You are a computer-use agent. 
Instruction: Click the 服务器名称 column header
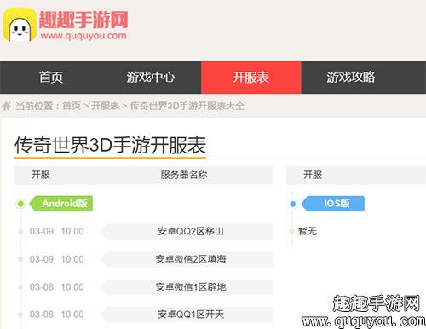pyautogui.click(x=184, y=175)
